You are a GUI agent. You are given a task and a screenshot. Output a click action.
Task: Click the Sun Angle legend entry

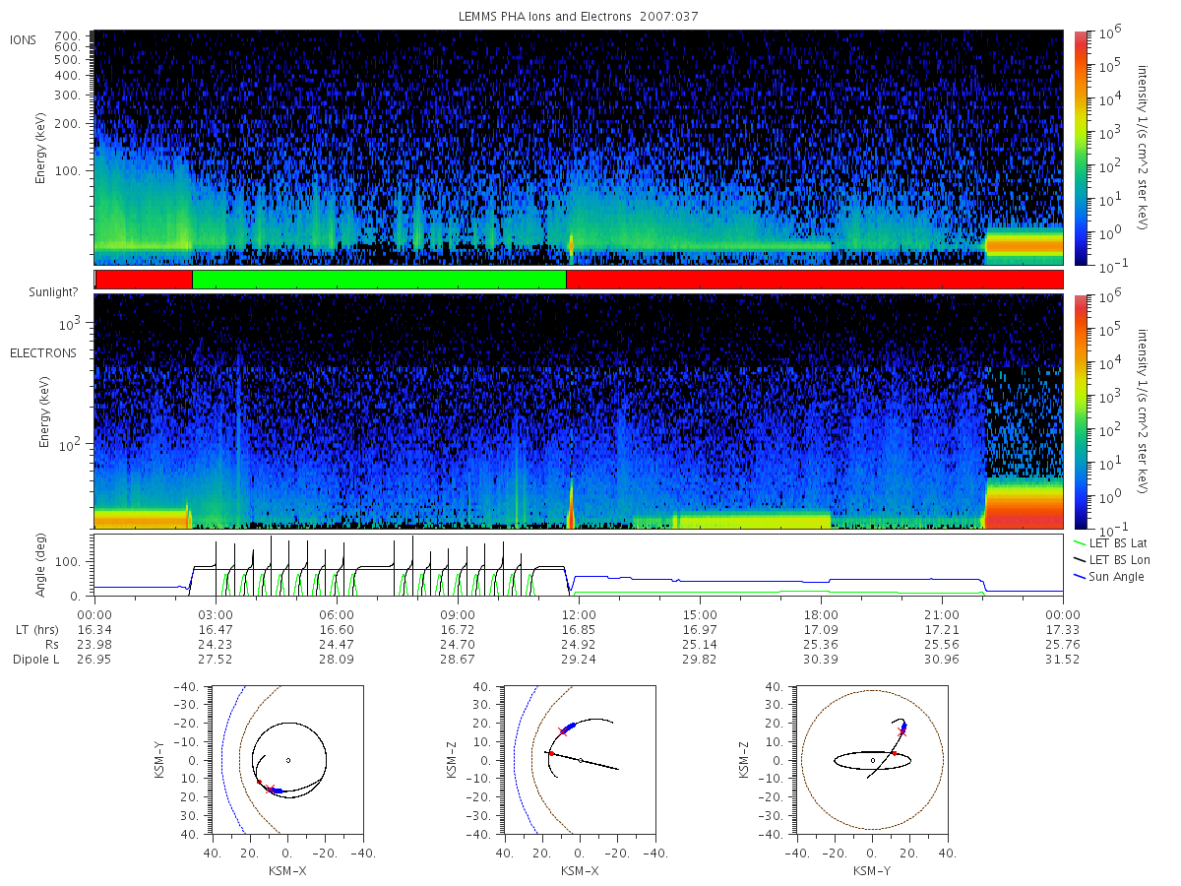click(1110, 576)
